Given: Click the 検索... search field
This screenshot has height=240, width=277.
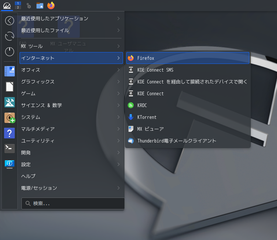Looking at the screenshot, I should (x=73, y=203).
